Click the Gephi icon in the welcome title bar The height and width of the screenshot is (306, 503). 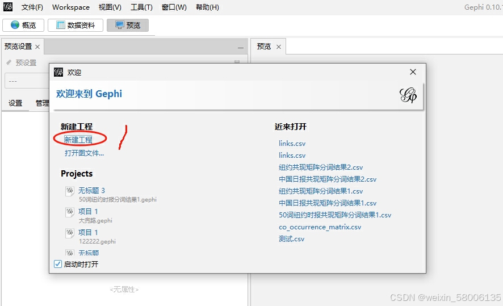click(58, 72)
